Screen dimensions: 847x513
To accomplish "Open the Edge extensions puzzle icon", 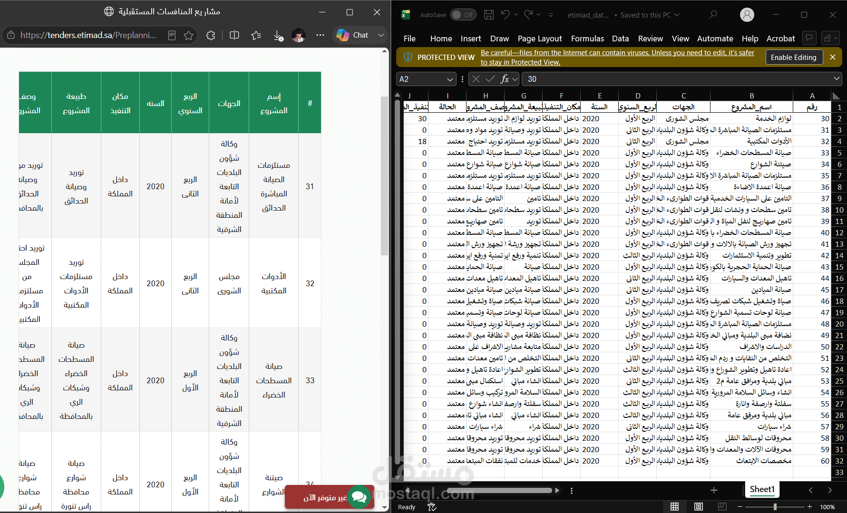I will click(x=211, y=35).
